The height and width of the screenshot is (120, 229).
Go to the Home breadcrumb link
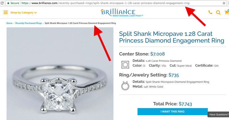coord(9,23)
